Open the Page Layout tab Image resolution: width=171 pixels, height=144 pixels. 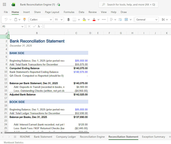point(52,12)
